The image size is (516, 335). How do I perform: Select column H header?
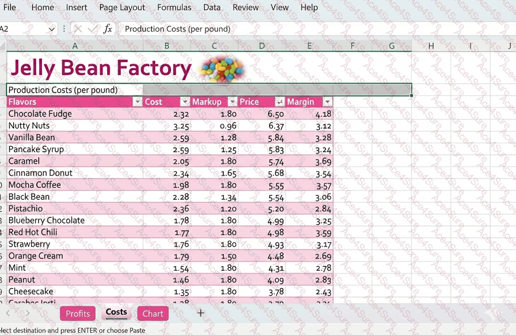[x=431, y=46]
